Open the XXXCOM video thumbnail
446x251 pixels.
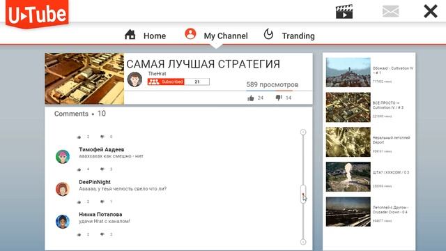[x=348, y=176]
